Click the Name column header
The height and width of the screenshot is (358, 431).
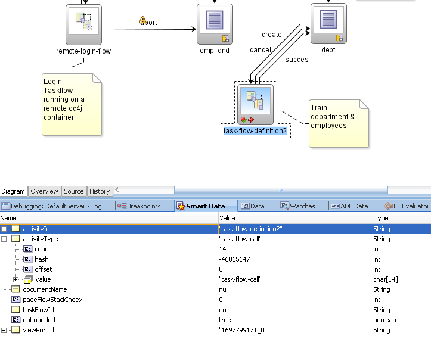coord(109,218)
